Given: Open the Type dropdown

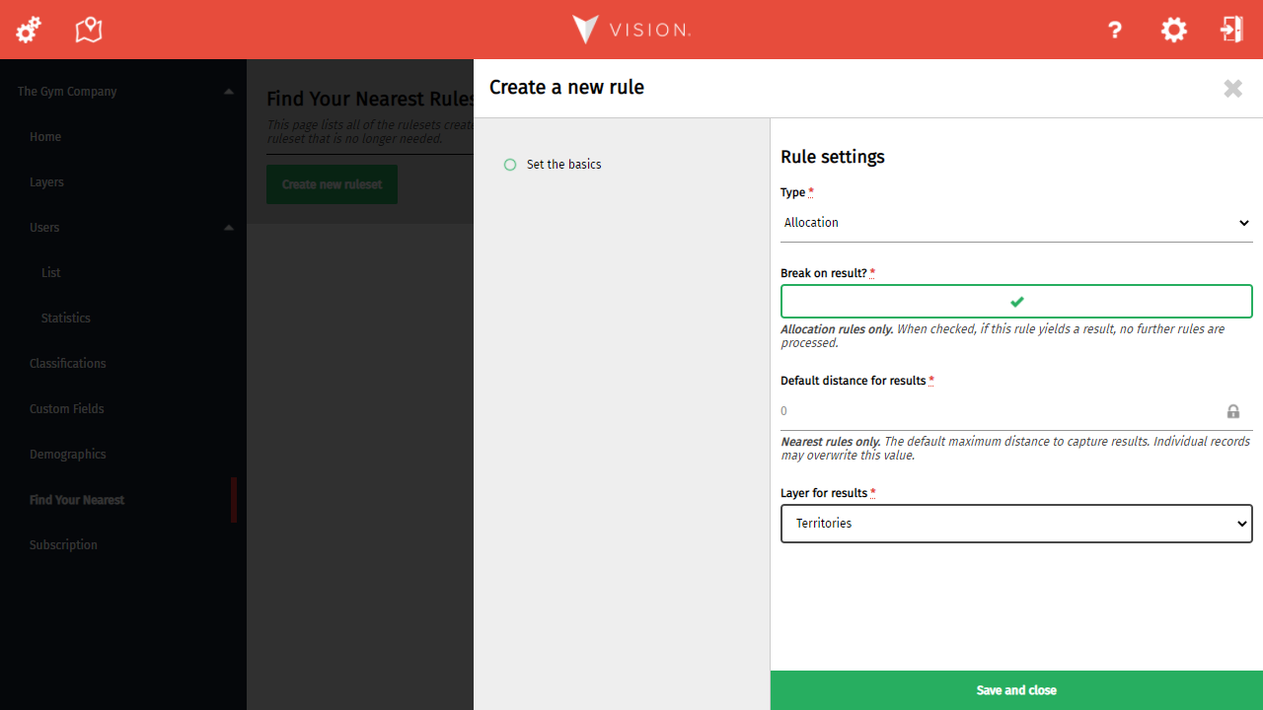Looking at the screenshot, I should coord(1016,223).
